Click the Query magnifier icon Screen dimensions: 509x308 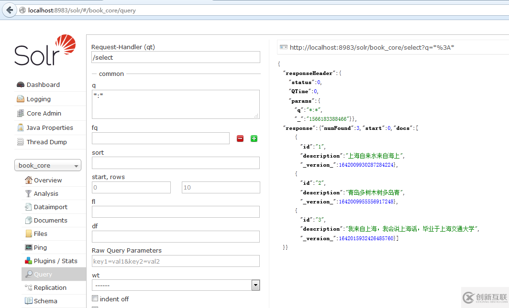pos(29,274)
